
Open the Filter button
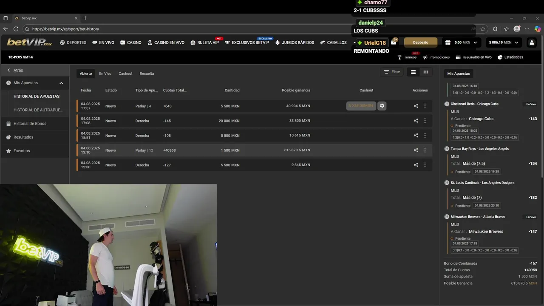tap(392, 72)
